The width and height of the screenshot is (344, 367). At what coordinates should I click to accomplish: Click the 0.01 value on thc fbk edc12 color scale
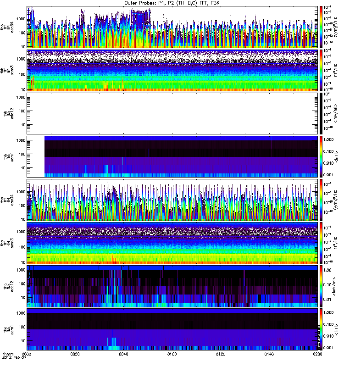327,300
